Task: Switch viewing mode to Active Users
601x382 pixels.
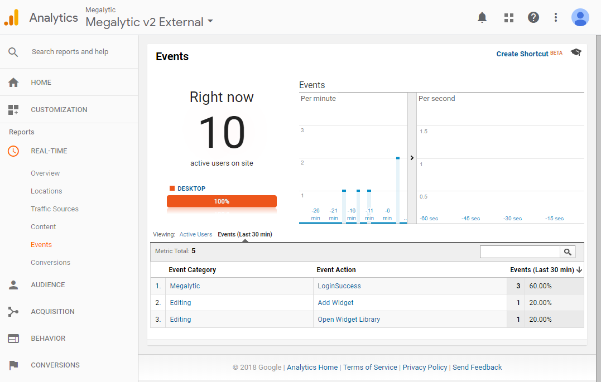Action: pyautogui.click(x=195, y=234)
